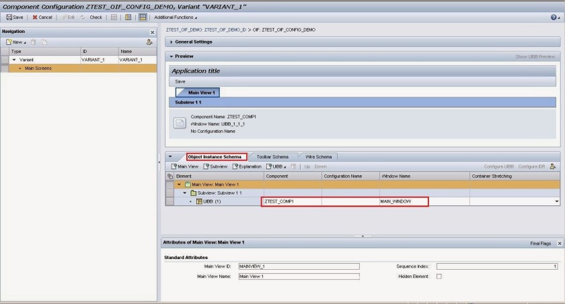
Task: Click the Explanation toolbar icon
Action: [247, 166]
